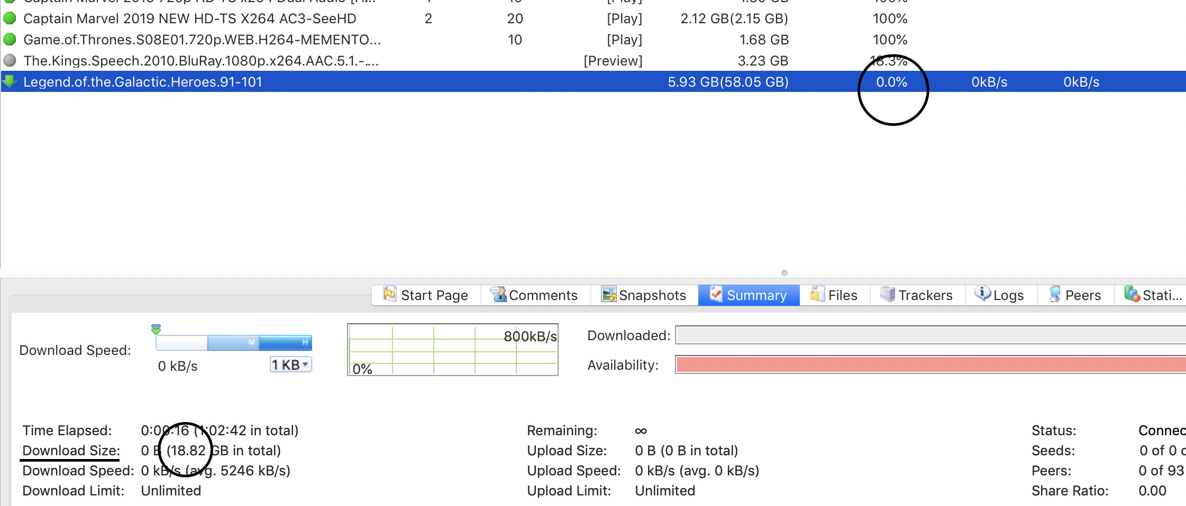Click the Trackers server icon
The width and height of the screenshot is (1186, 506).
point(887,295)
